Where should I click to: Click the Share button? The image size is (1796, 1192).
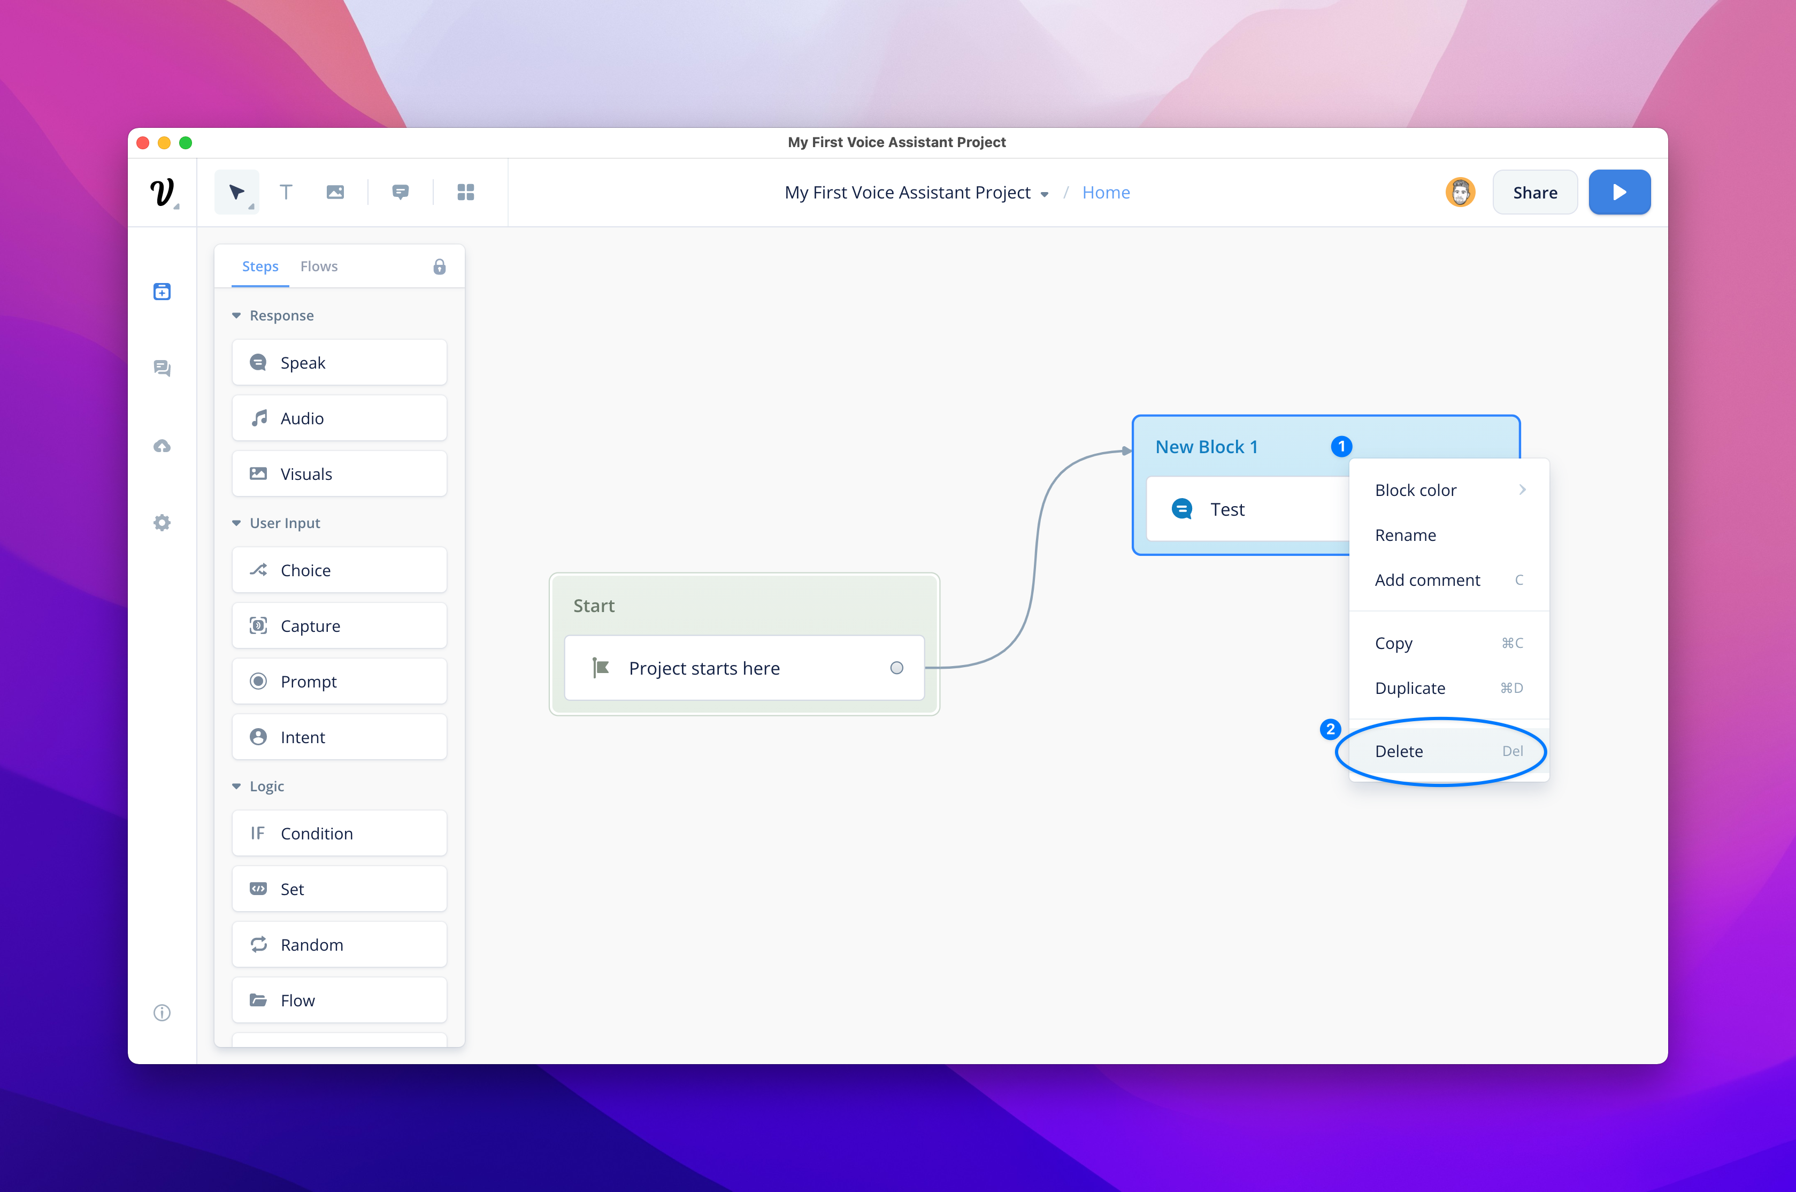point(1534,192)
